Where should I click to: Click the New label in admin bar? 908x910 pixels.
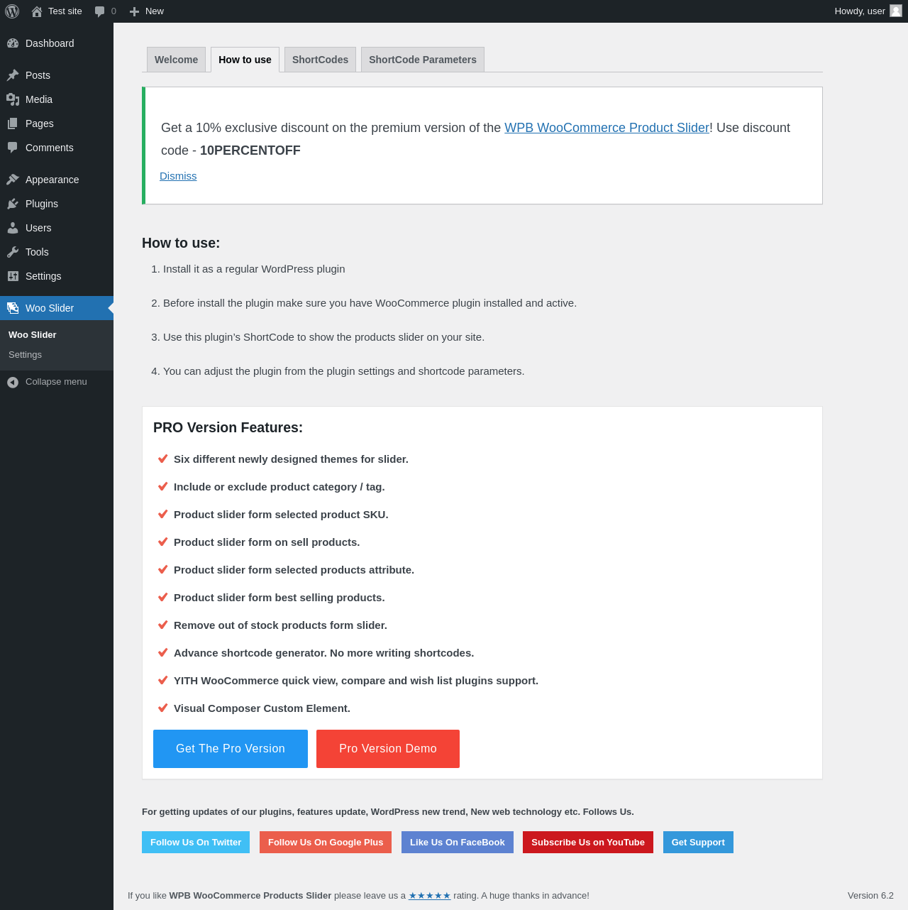pos(155,11)
